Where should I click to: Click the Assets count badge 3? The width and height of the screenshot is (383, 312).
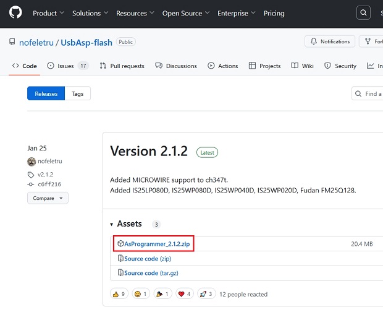coord(156,224)
